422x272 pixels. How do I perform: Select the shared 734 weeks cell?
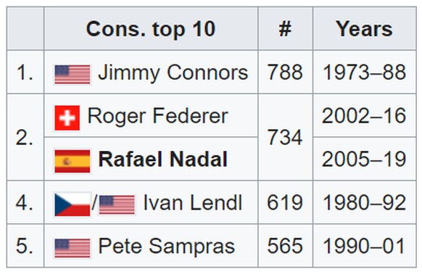coord(285,137)
